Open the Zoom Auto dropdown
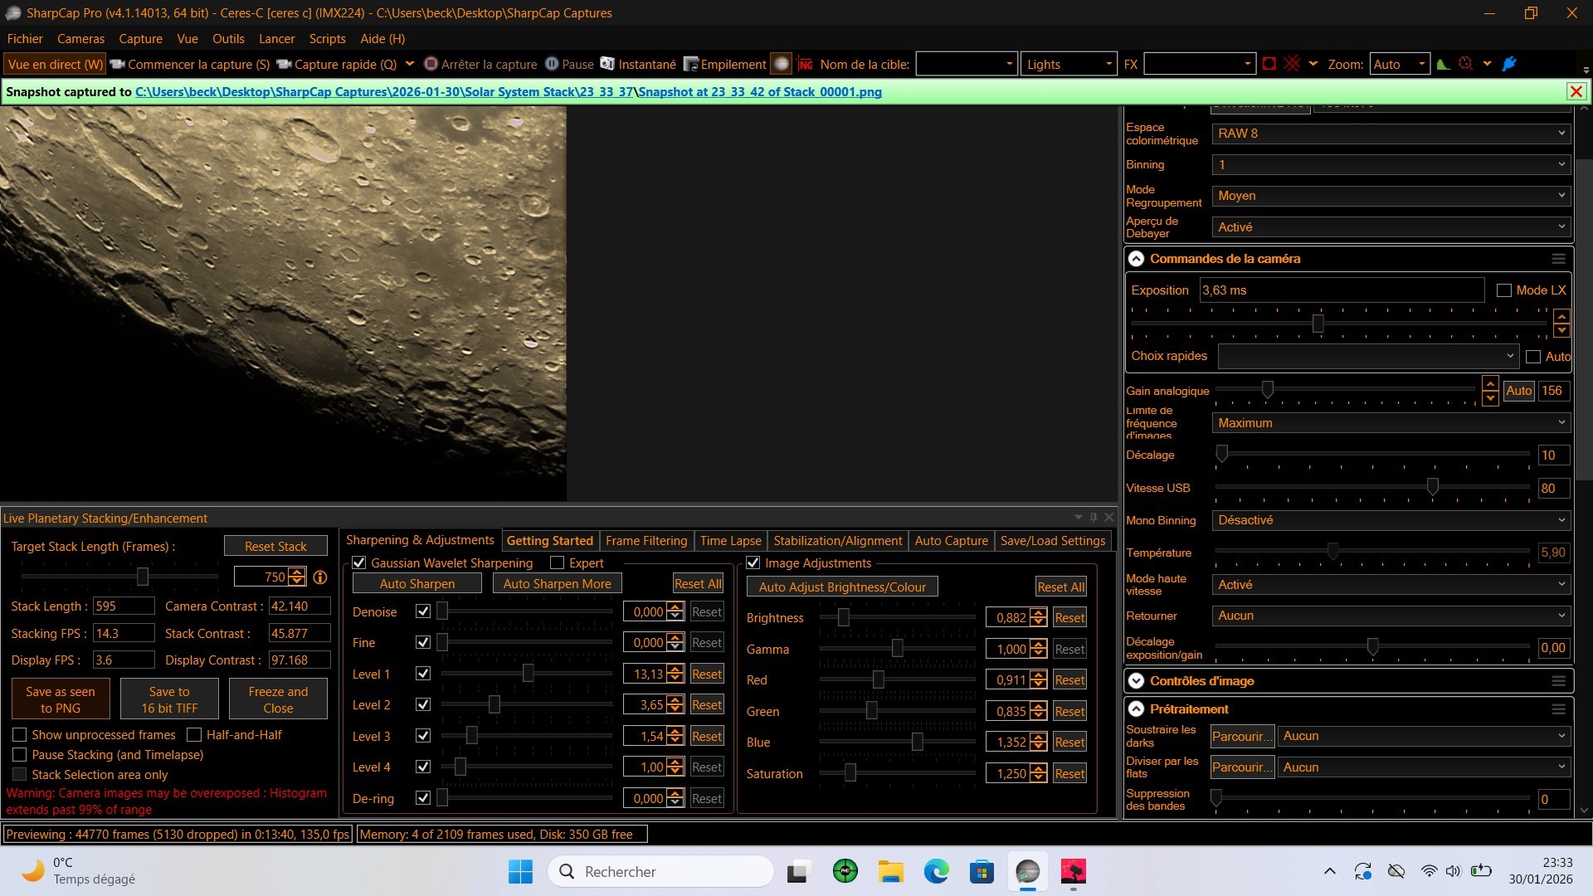 [1399, 64]
